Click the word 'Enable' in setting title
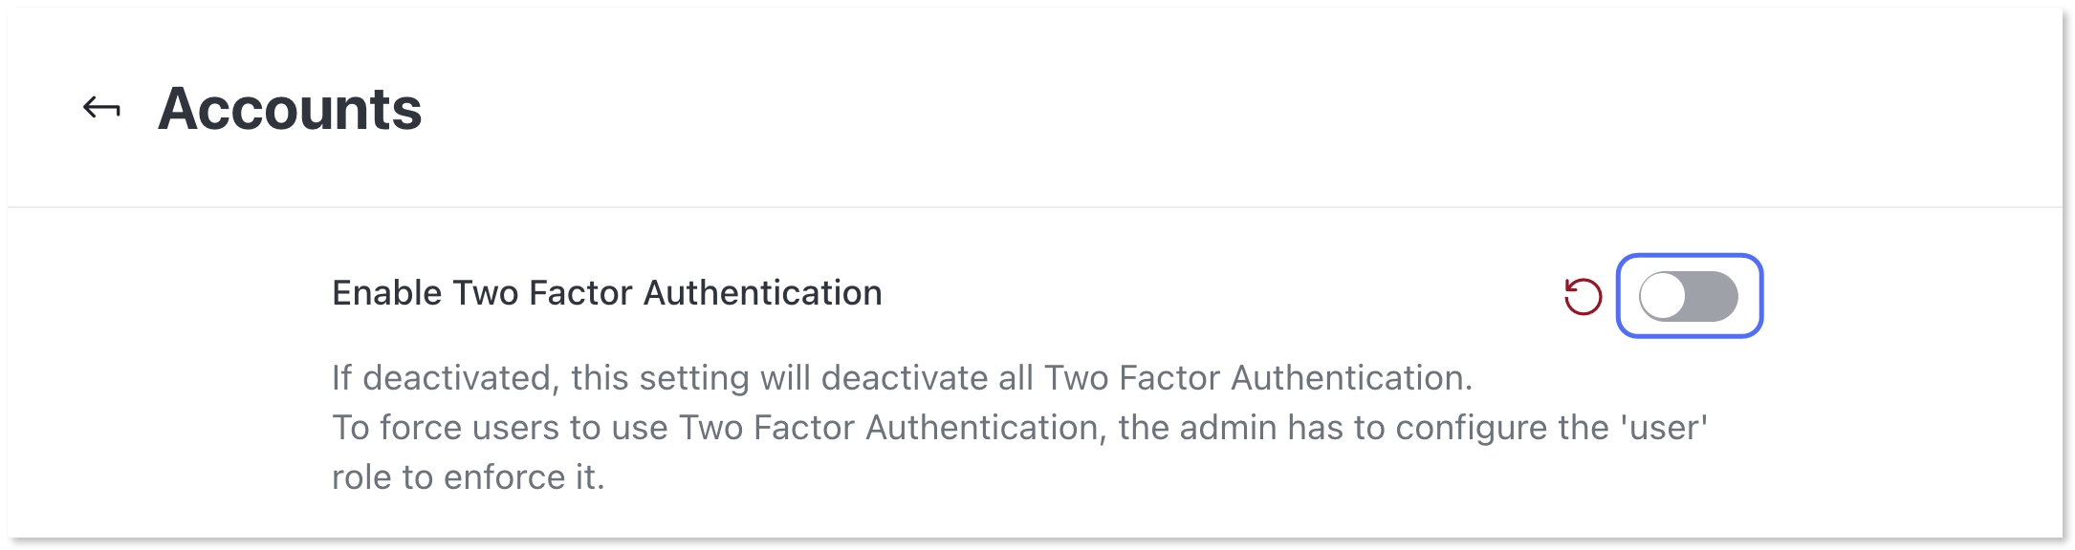Viewport: 2075px width, 550px height. (x=386, y=292)
